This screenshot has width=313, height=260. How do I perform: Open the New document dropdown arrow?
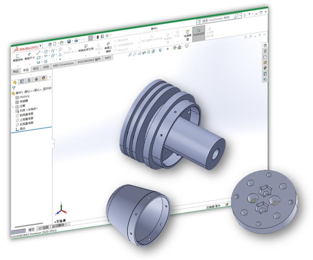pos(58,43)
